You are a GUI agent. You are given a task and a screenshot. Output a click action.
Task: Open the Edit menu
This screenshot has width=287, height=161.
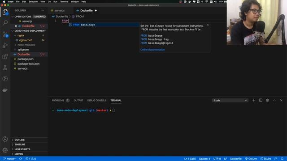24,2
